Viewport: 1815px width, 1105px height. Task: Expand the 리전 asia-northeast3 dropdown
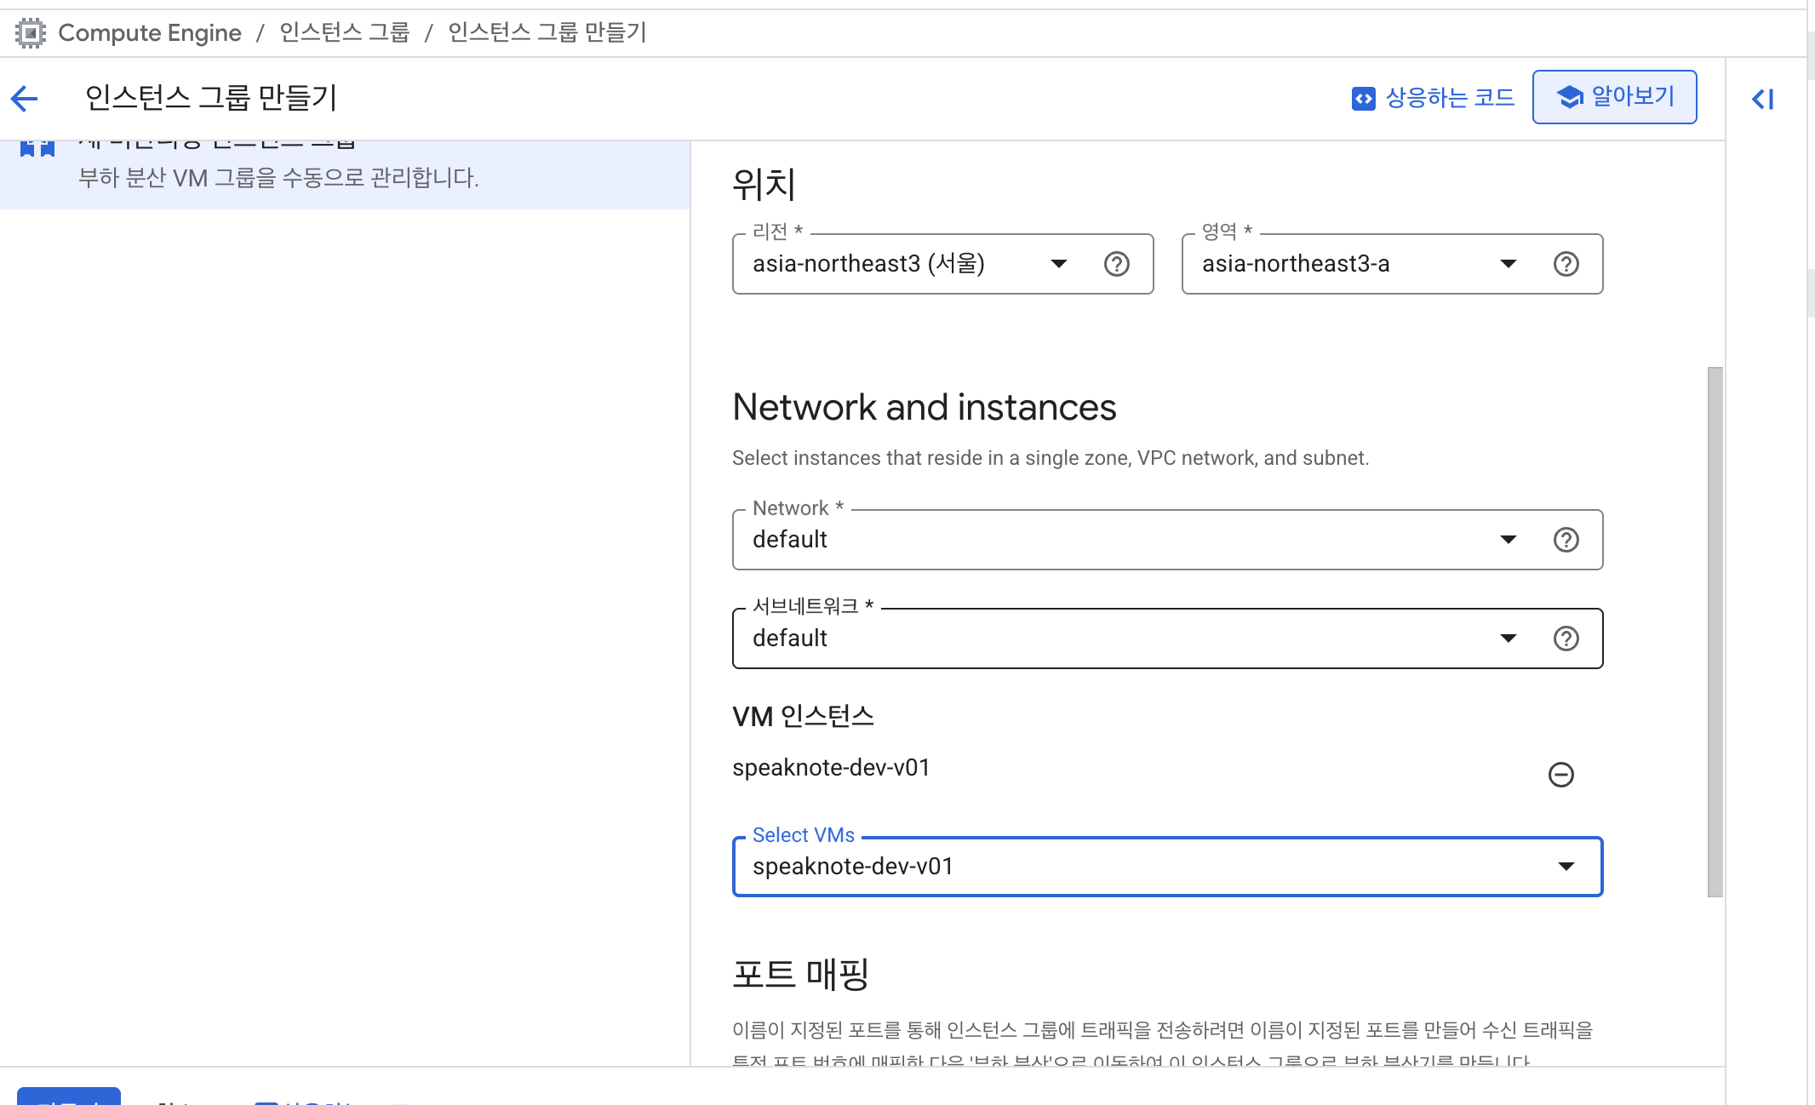[x=1058, y=264]
